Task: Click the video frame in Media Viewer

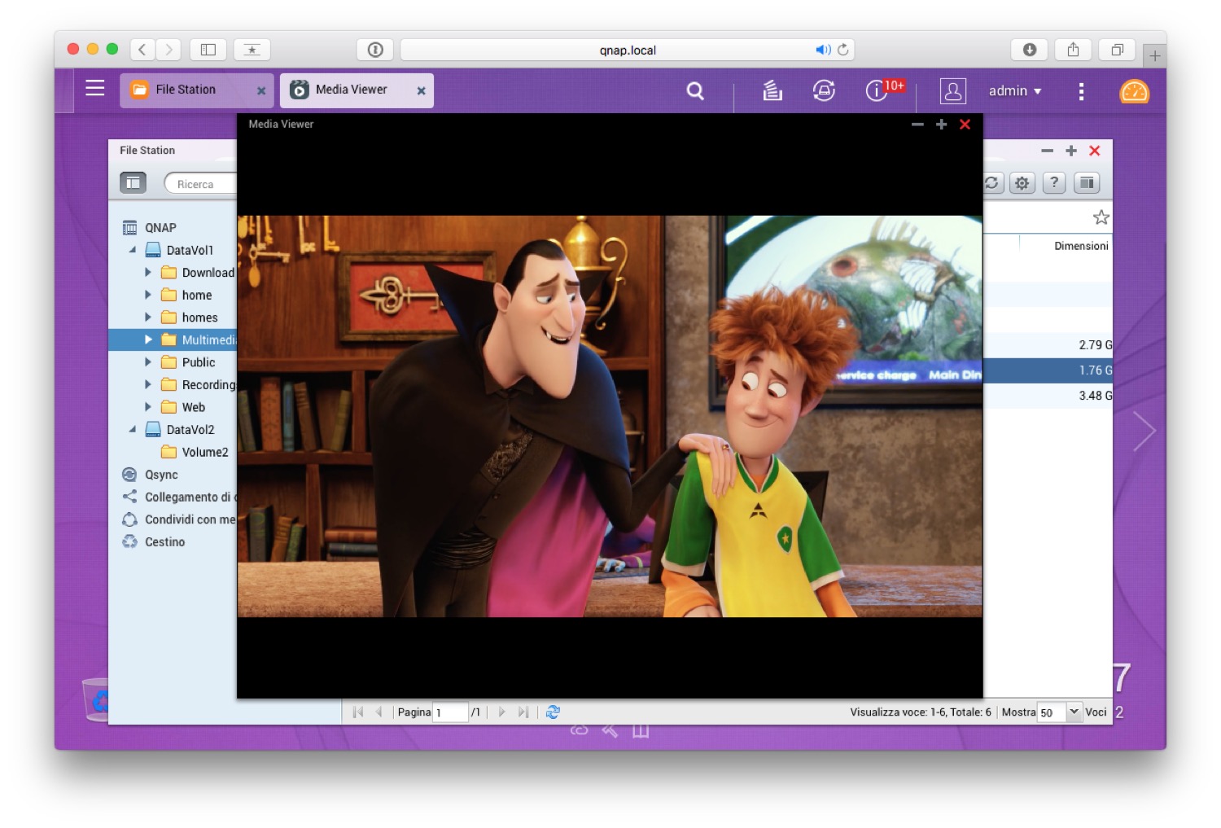Action: pos(610,416)
